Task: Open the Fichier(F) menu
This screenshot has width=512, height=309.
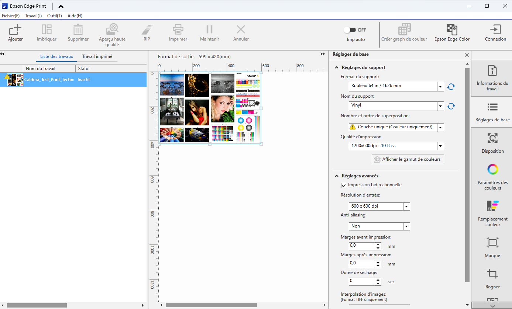Action: pos(11,16)
